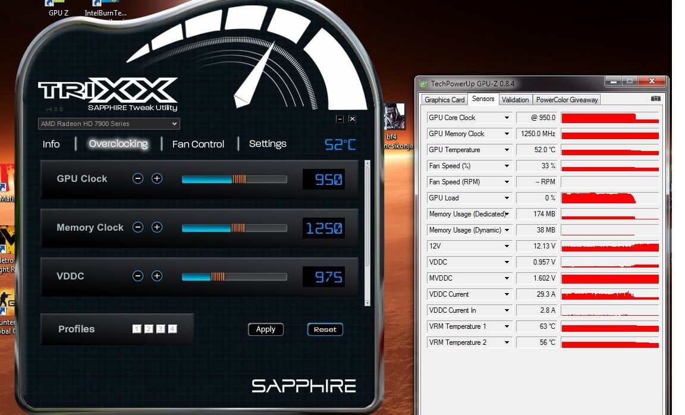The image size is (685, 415).
Task: Minimize the TRIXX window
Action: click(x=340, y=119)
